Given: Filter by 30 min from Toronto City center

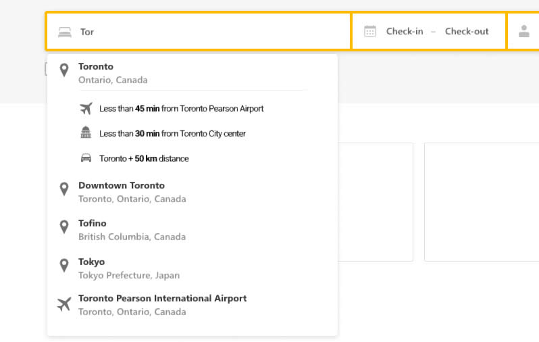Looking at the screenshot, I should [172, 134].
